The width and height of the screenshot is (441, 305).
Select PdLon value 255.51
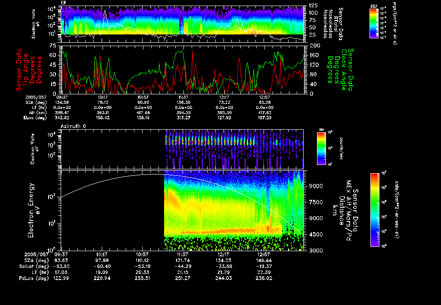[142, 278]
